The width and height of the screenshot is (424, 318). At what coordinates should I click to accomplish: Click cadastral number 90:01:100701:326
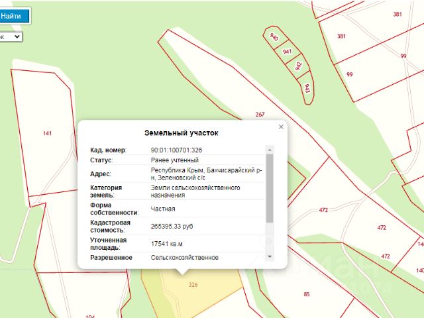pyautogui.click(x=177, y=150)
